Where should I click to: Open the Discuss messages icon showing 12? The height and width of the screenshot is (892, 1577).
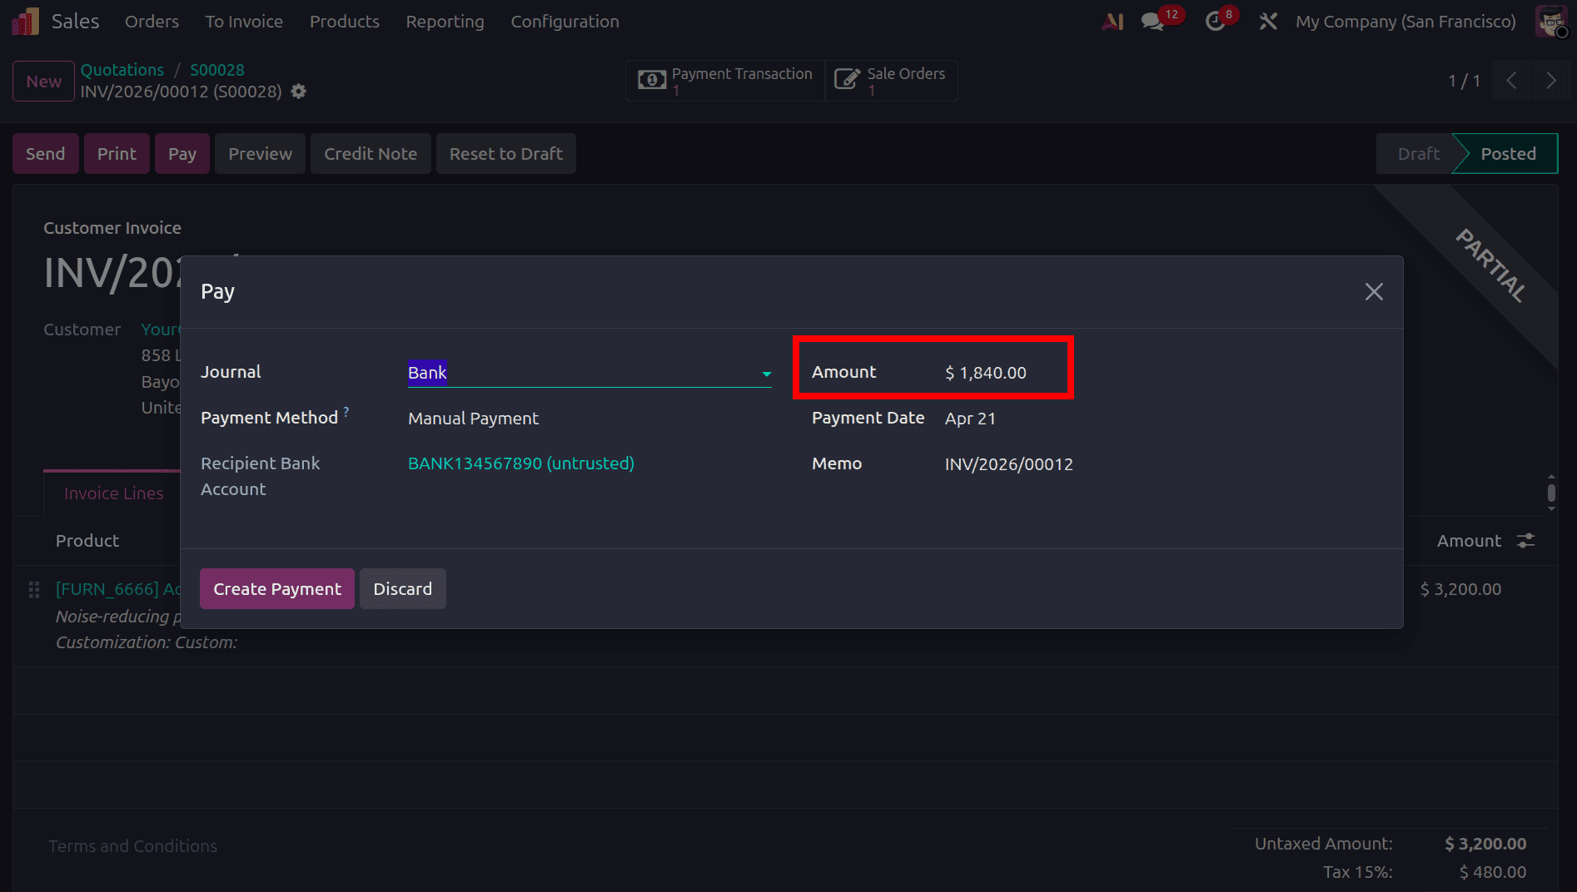coord(1152,22)
